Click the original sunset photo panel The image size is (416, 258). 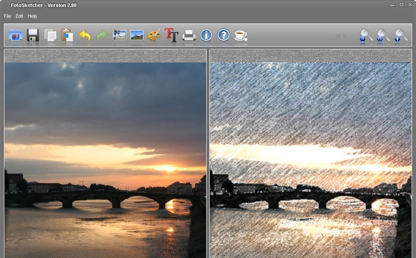tap(105, 160)
